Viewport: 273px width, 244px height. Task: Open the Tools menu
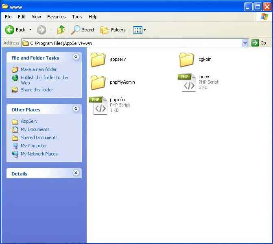(x=77, y=17)
